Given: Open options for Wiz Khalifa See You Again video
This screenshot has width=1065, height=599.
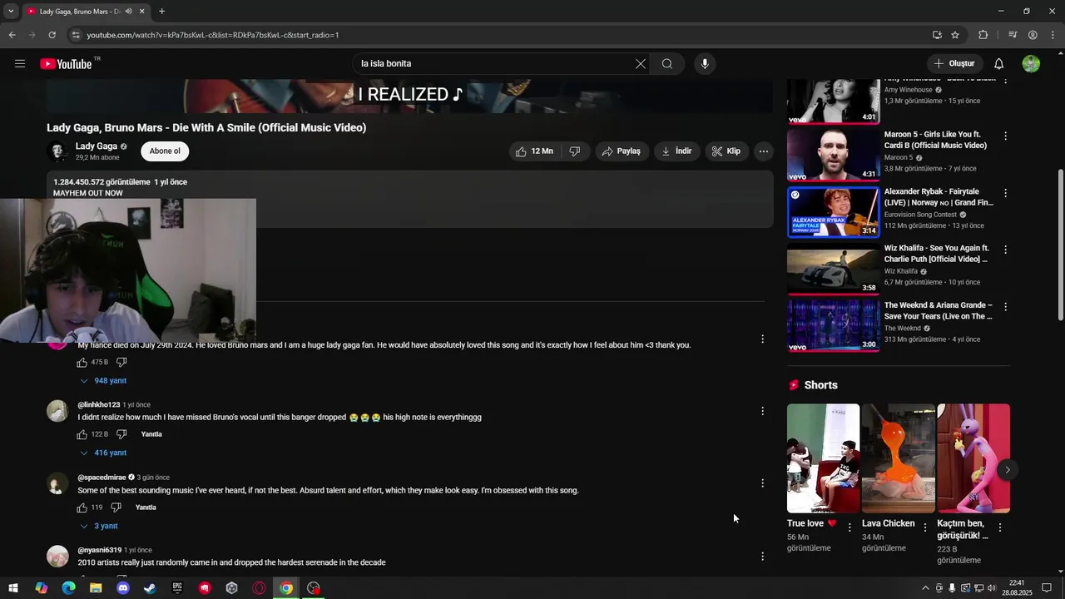Looking at the screenshot, I should [x=1005, y=250].
